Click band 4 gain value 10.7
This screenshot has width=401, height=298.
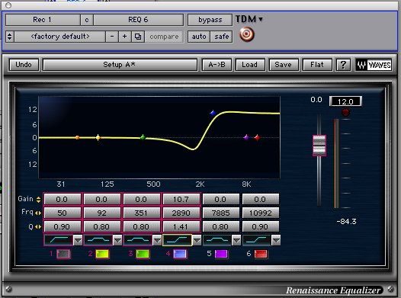pos(181,199)
